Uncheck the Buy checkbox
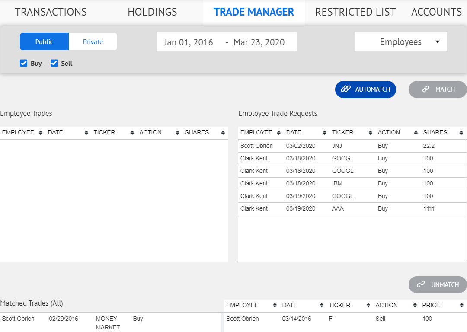 pos(24,63)
